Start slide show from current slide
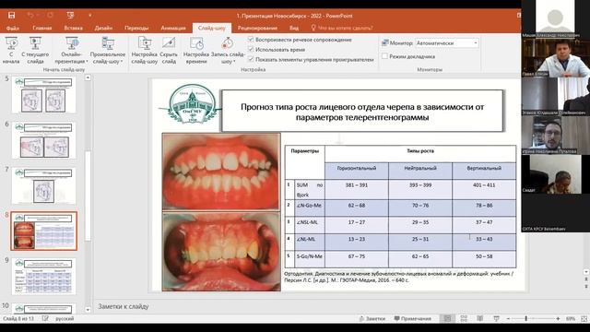The height and width of the screenshot is (332, 590). 35,51
